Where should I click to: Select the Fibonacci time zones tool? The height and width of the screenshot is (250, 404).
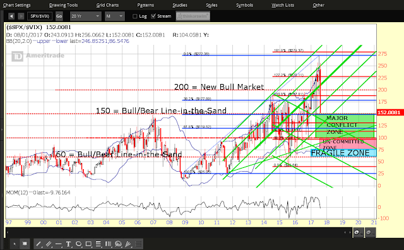108,244
